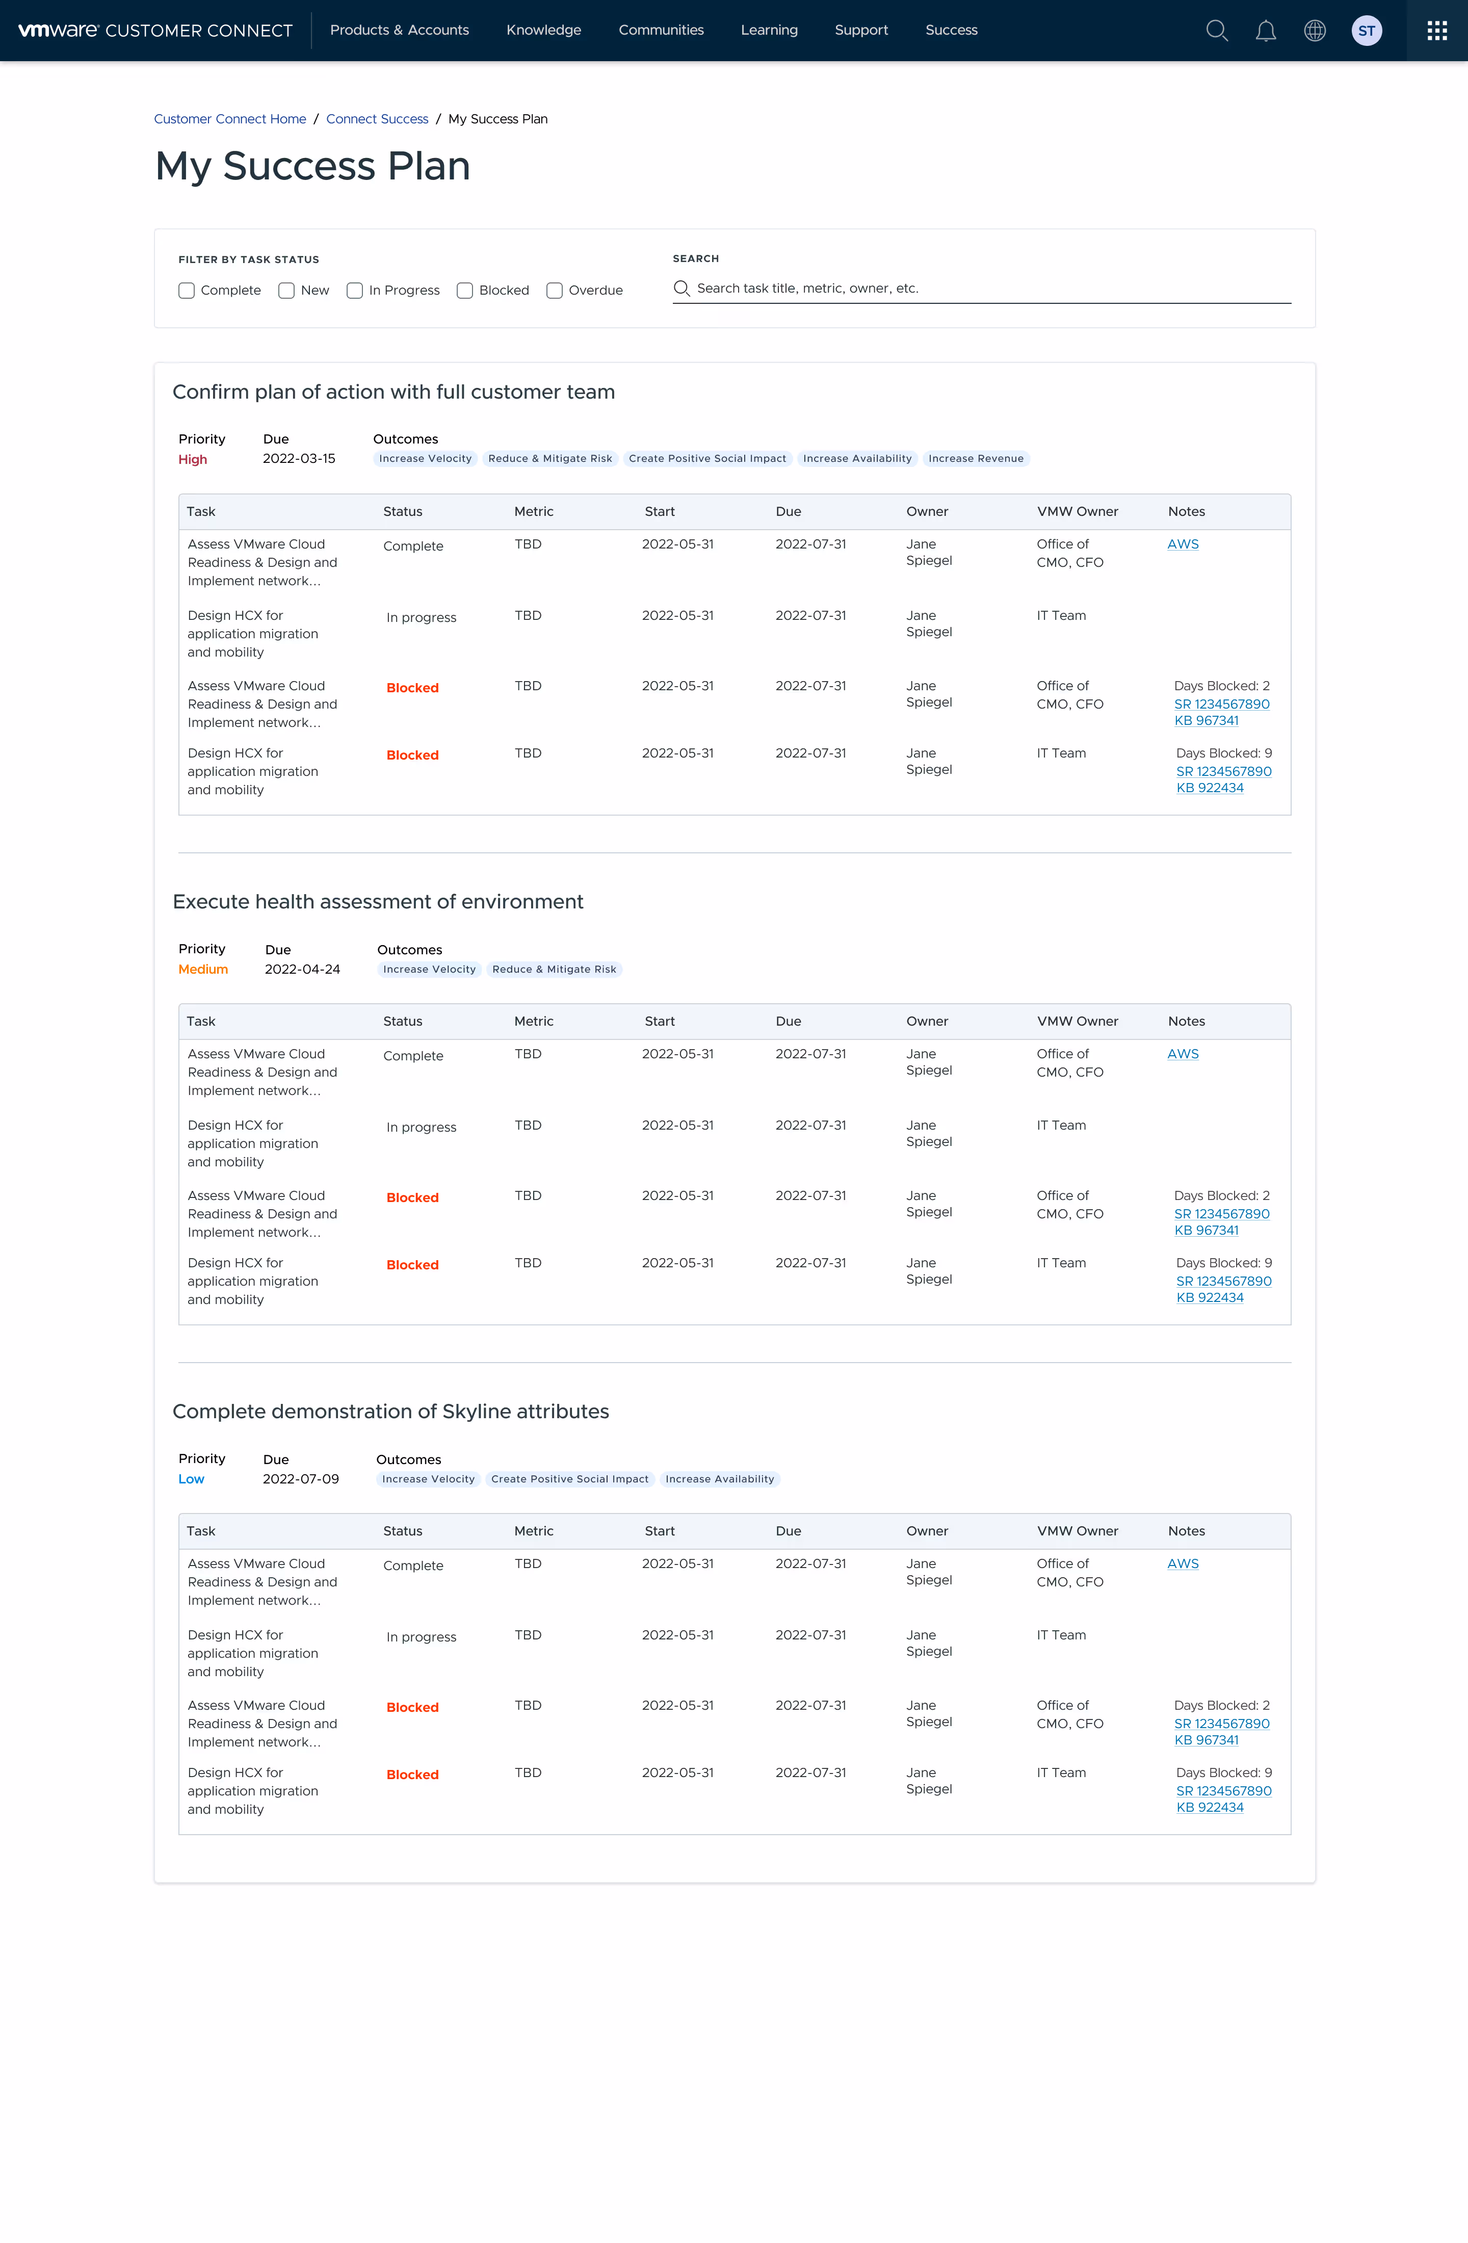Click the Increase Revenue outcome tag
Viewport: 1468px width, 2243px height.
tap(975, 459)
